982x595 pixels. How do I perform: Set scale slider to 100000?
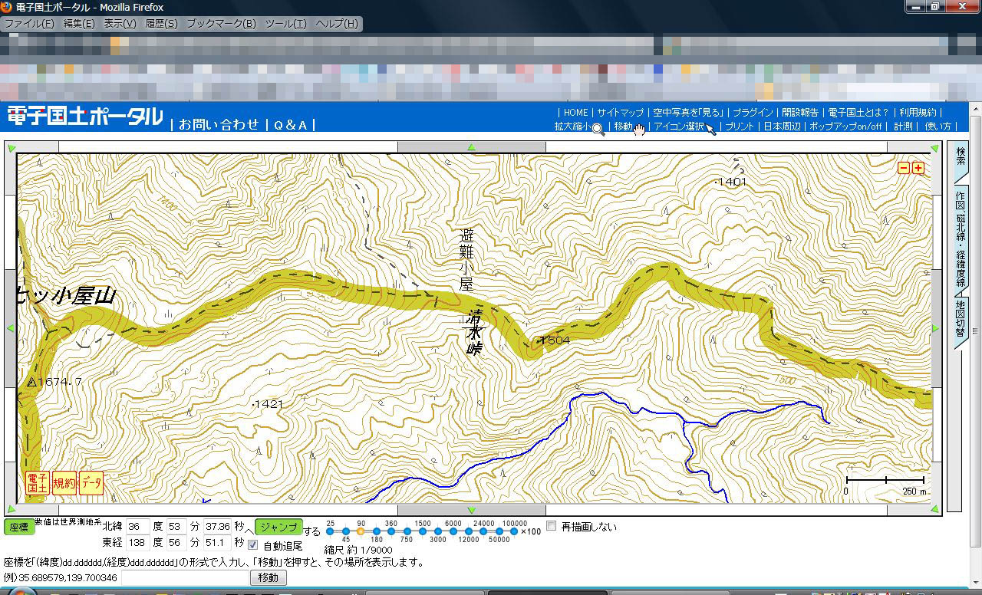[x=513, y=531]
